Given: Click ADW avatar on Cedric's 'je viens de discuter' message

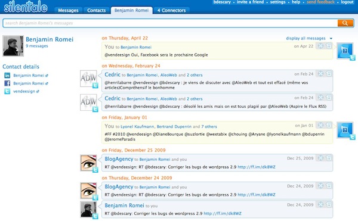Looking at the screenshot, I should (88, 79).
